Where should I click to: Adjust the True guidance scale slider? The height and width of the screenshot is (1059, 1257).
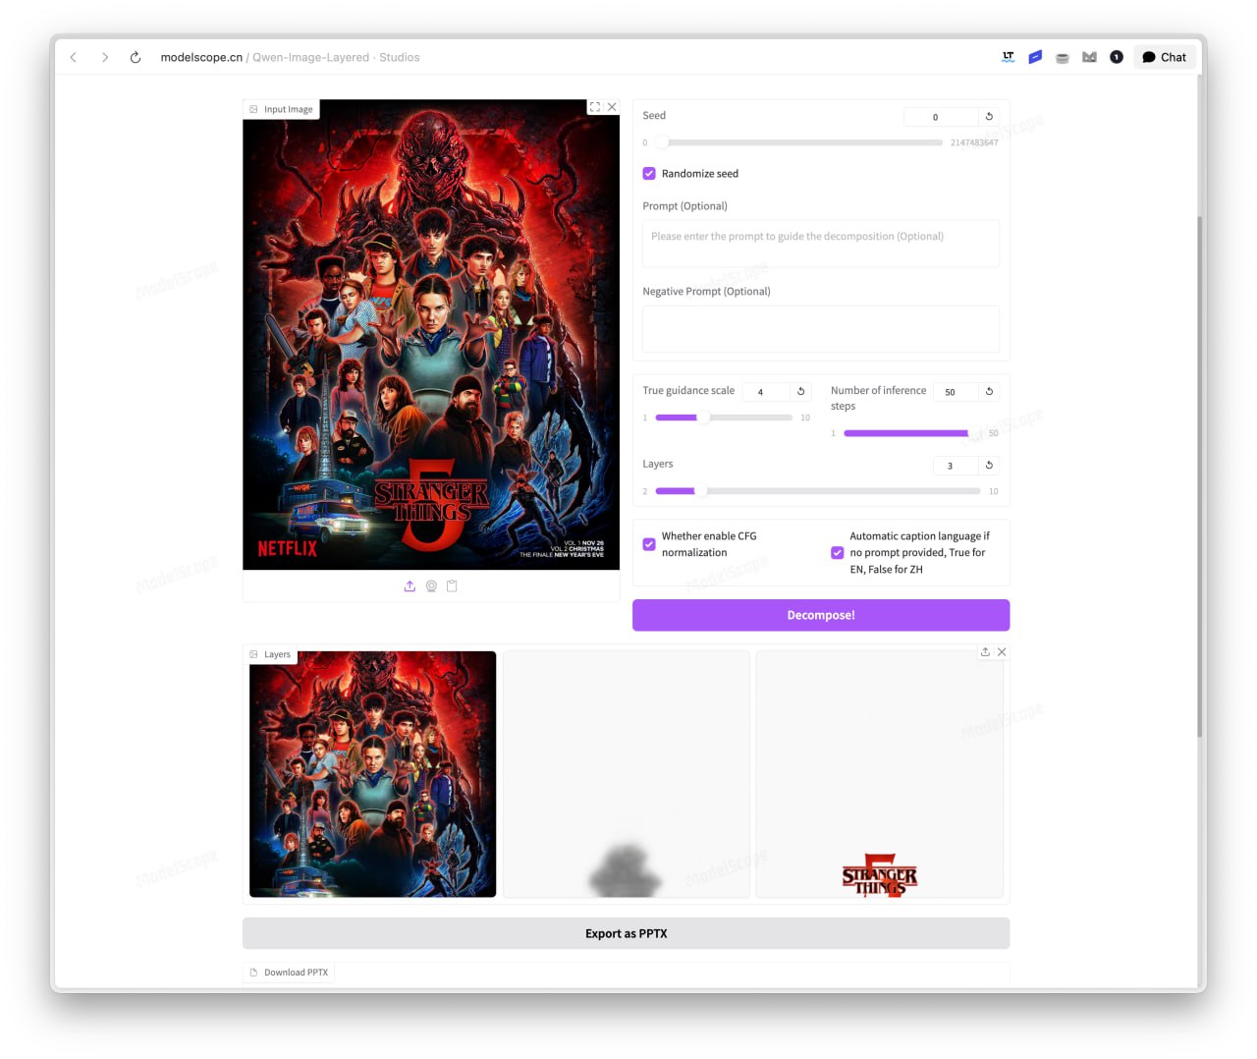click(x=724, y=418)
